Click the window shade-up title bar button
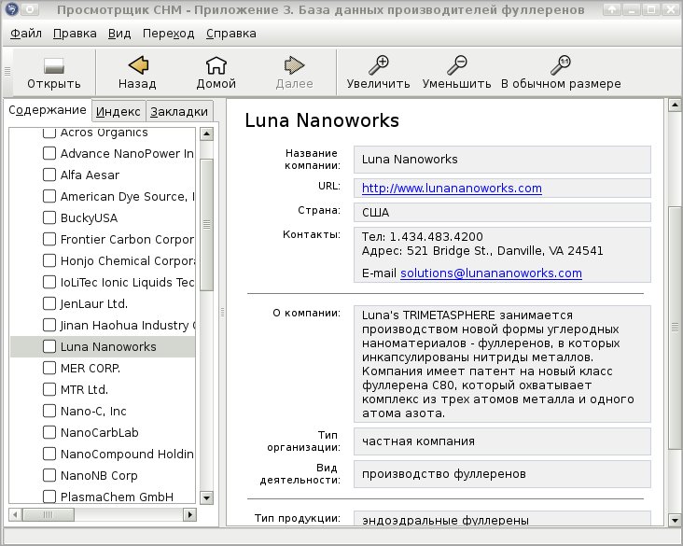The width and height of the screenshot is (683, 546). [x=612, y=9]
